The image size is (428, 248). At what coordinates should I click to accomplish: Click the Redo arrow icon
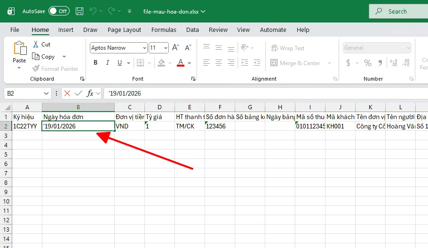click(x=111, y=11)
